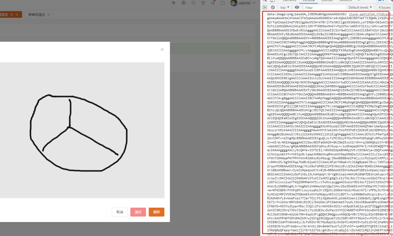The width and height of the screenshot is (393, 236).
Task: Open the notification bell
Action: [x=213, y=2]
